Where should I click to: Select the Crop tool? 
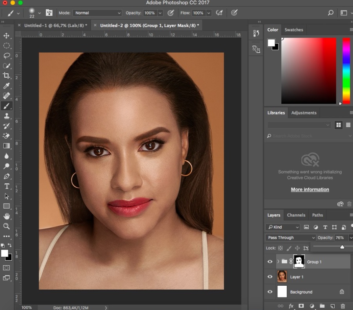pos(6,76)
